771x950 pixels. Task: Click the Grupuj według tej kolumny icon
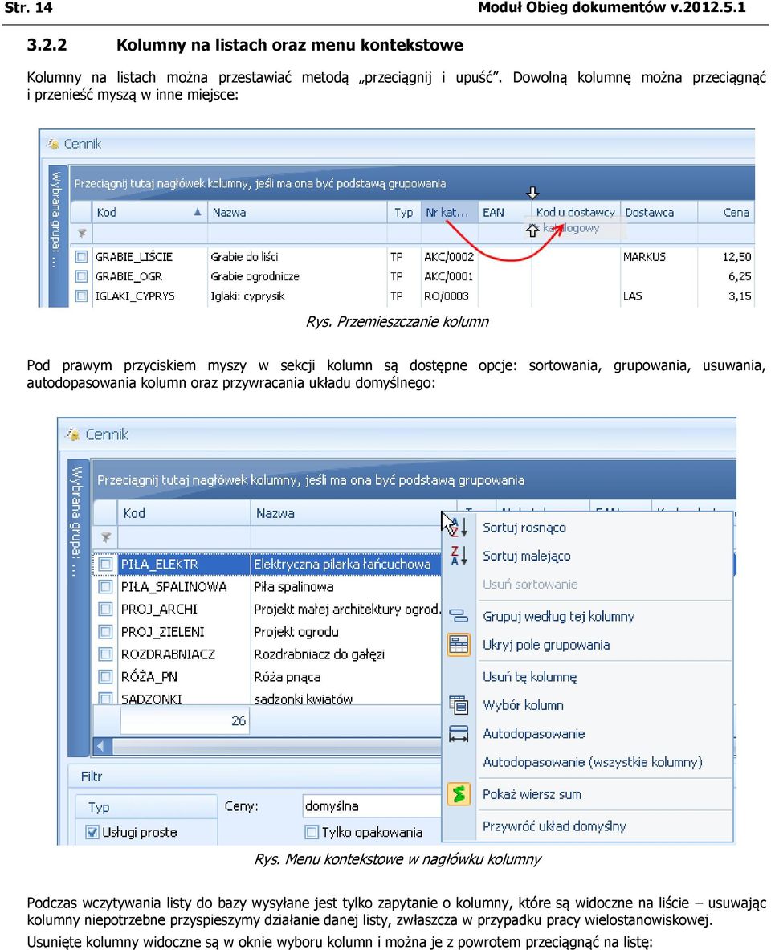tap(459, 616)
